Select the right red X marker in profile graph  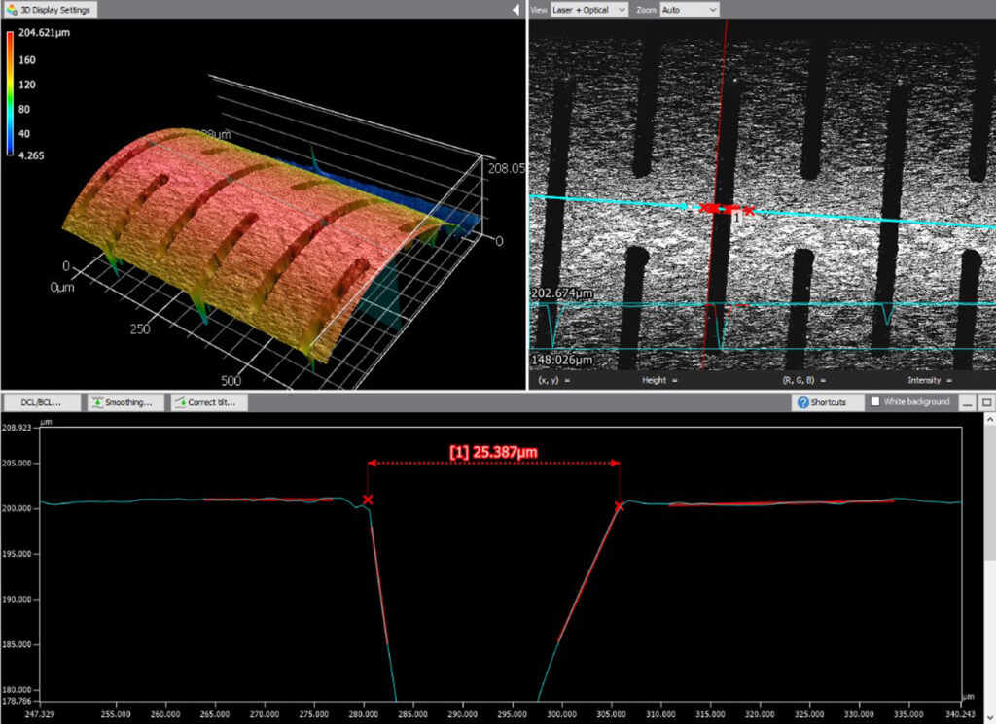tap(620, 506)
